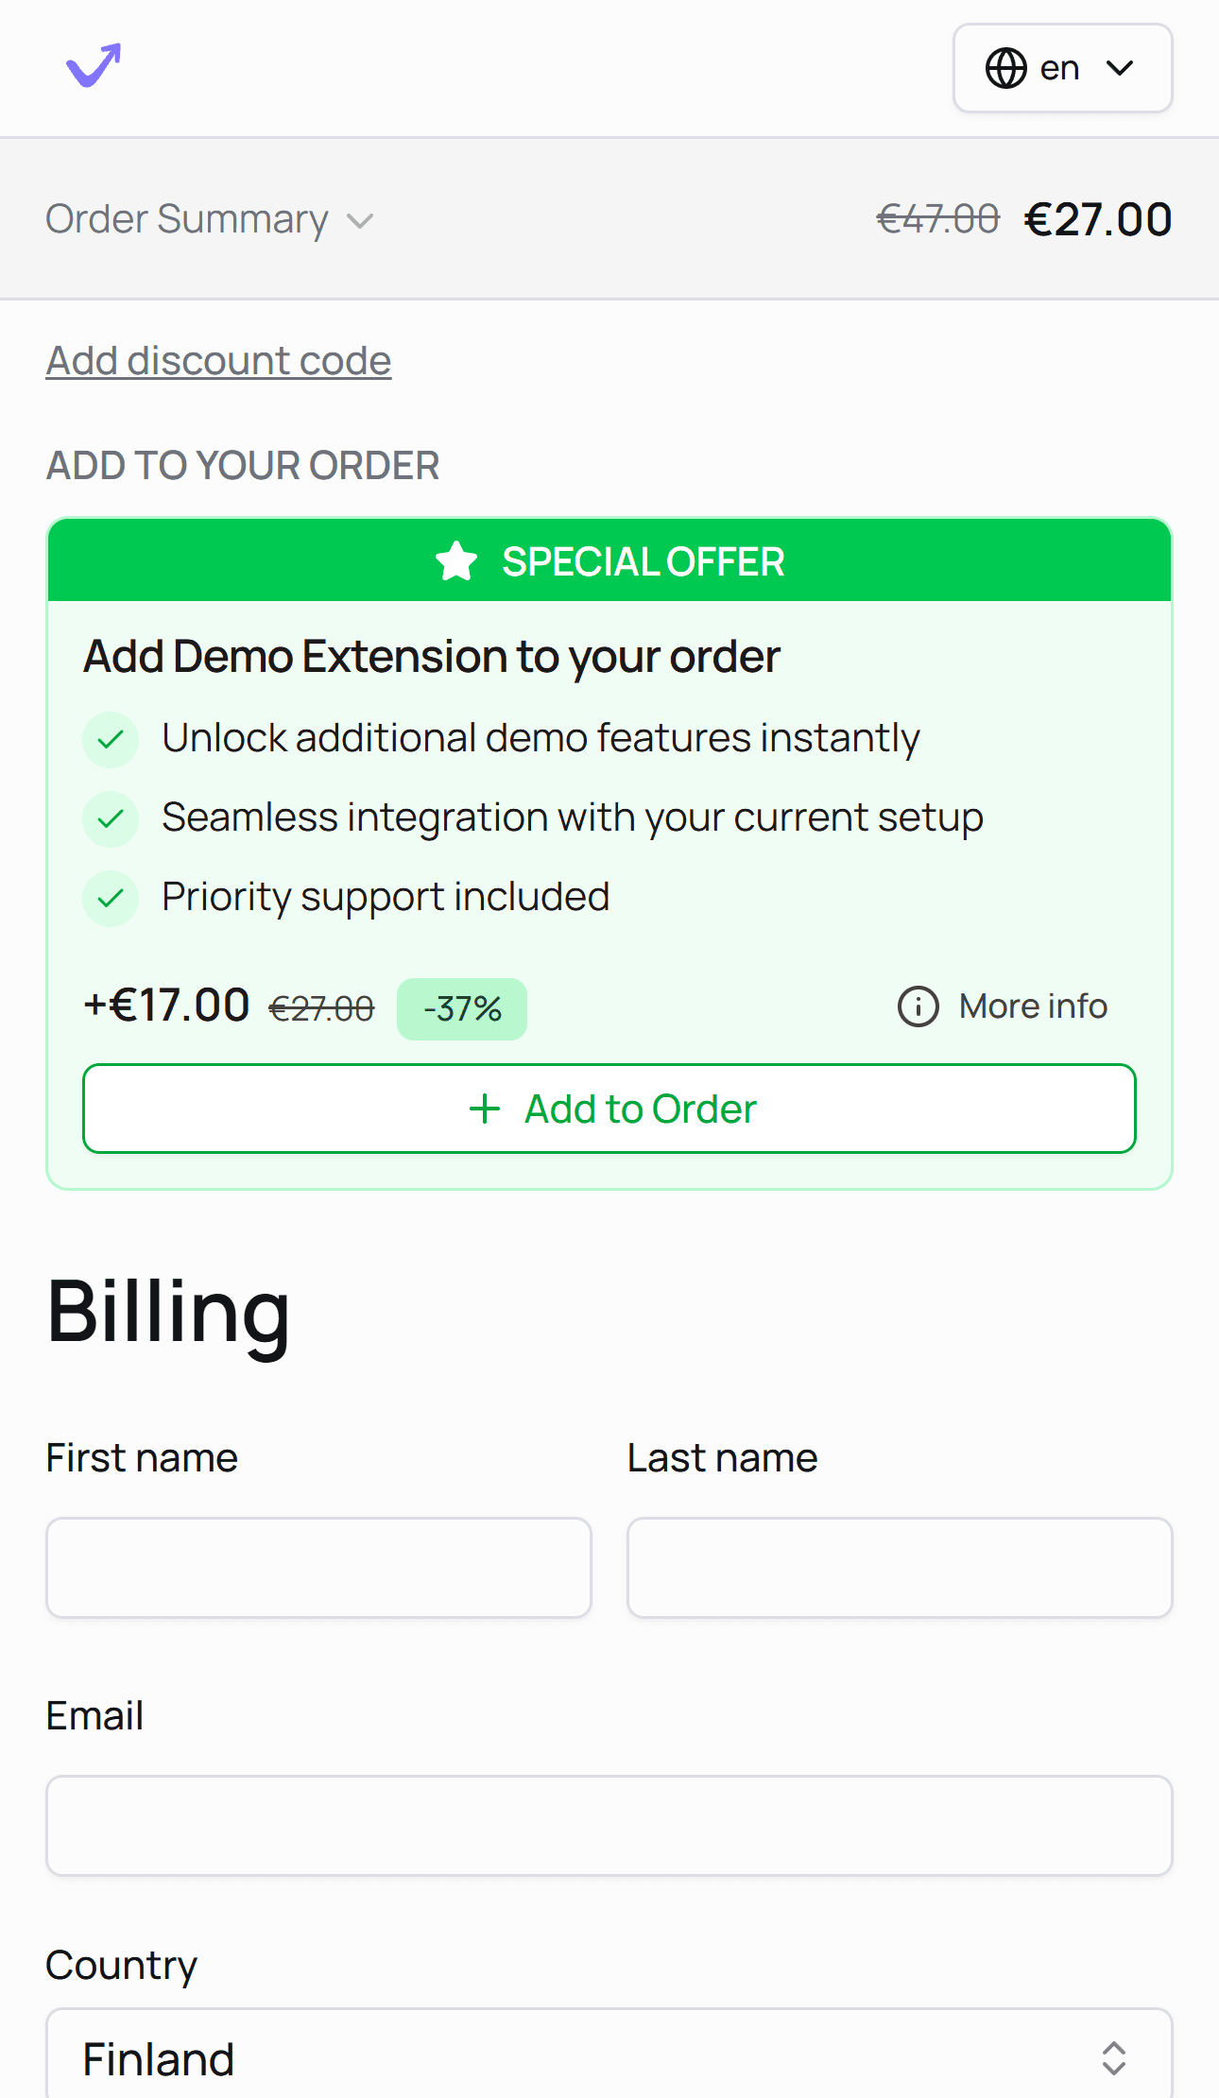Focus the Last name input field
Viewport: 1219px width, 2098px height.
click(899, 1567)
